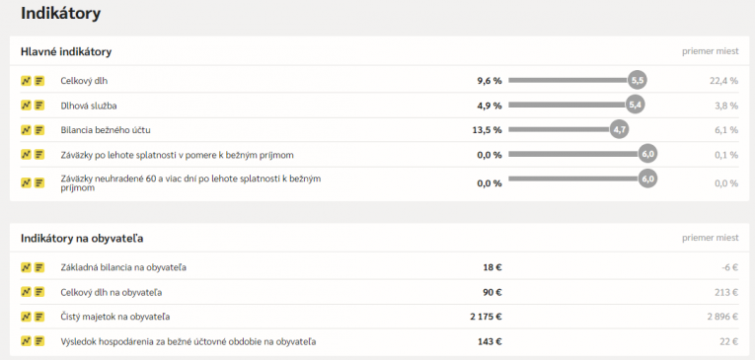Open the chart icon for Bilancia bežného účtu
Viewport: 755px width, 360px height.
(26, 130)
